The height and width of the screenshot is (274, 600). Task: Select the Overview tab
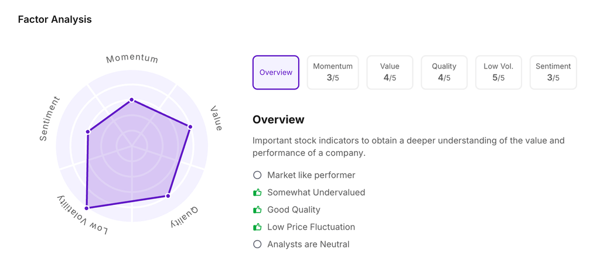pyautogui.click(x=276, y=73)
